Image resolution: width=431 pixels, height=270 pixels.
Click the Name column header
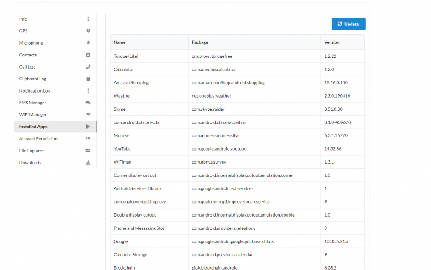120,42
